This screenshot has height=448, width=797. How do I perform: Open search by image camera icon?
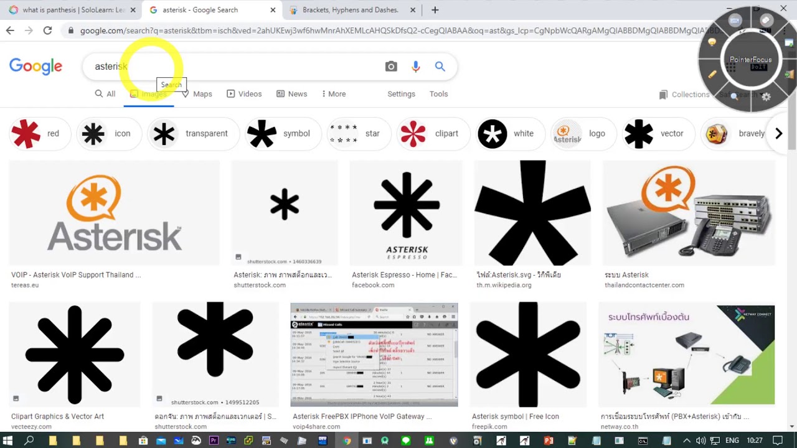pos(391,67)
